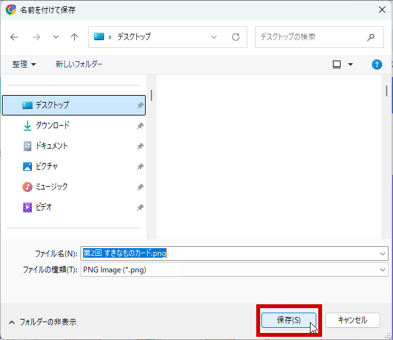Click デスクトップ path segment in address bar
Image resolution: width=393 pixels, height=340 pixels.
[134, 37]
